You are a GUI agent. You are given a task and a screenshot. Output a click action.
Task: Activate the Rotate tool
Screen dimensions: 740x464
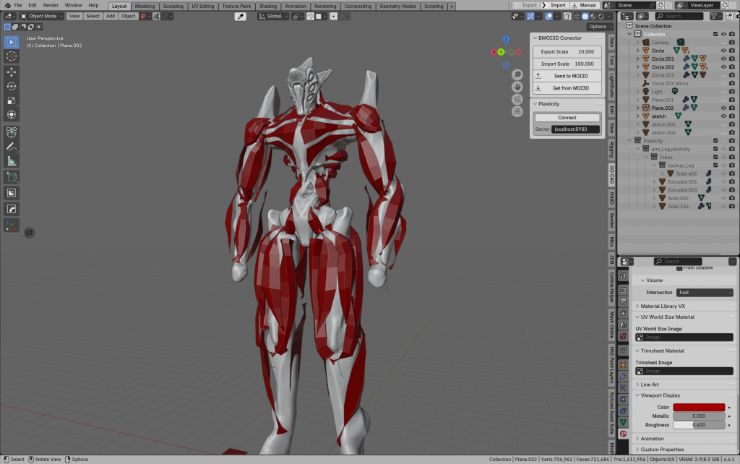click(x=12, y=86)
